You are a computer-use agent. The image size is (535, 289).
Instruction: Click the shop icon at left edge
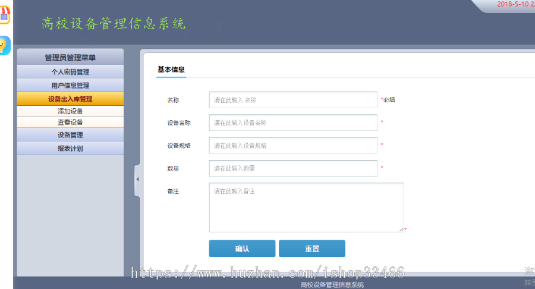pos(5,15)
